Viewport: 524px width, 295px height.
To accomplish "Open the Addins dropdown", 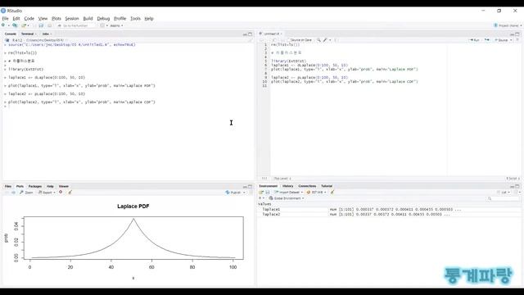I will (116, 25).
